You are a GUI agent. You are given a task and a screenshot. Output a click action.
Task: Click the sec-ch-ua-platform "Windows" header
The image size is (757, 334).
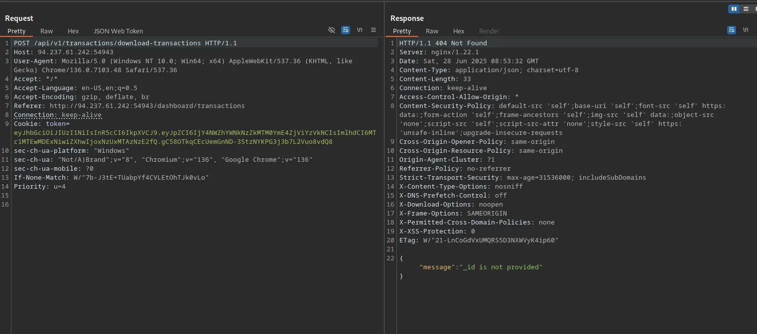72,151
